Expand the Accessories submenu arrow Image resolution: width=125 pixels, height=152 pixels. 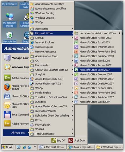(72, 28)
